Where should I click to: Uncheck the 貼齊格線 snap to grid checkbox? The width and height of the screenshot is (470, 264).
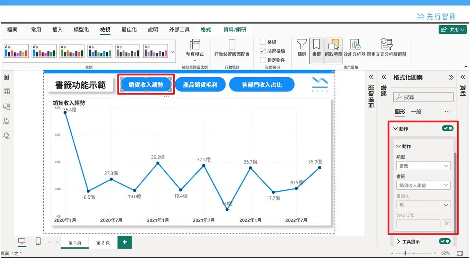[x=263, y=51]
